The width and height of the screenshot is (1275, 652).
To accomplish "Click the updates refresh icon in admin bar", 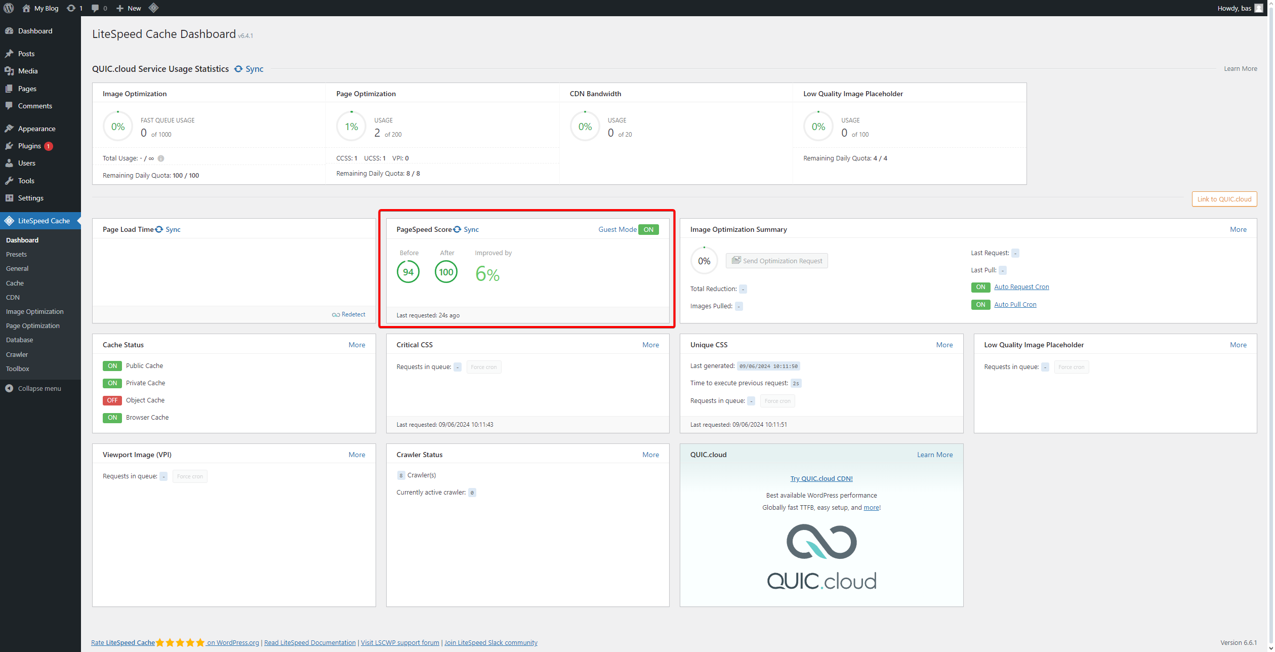I will coord(71,8).
